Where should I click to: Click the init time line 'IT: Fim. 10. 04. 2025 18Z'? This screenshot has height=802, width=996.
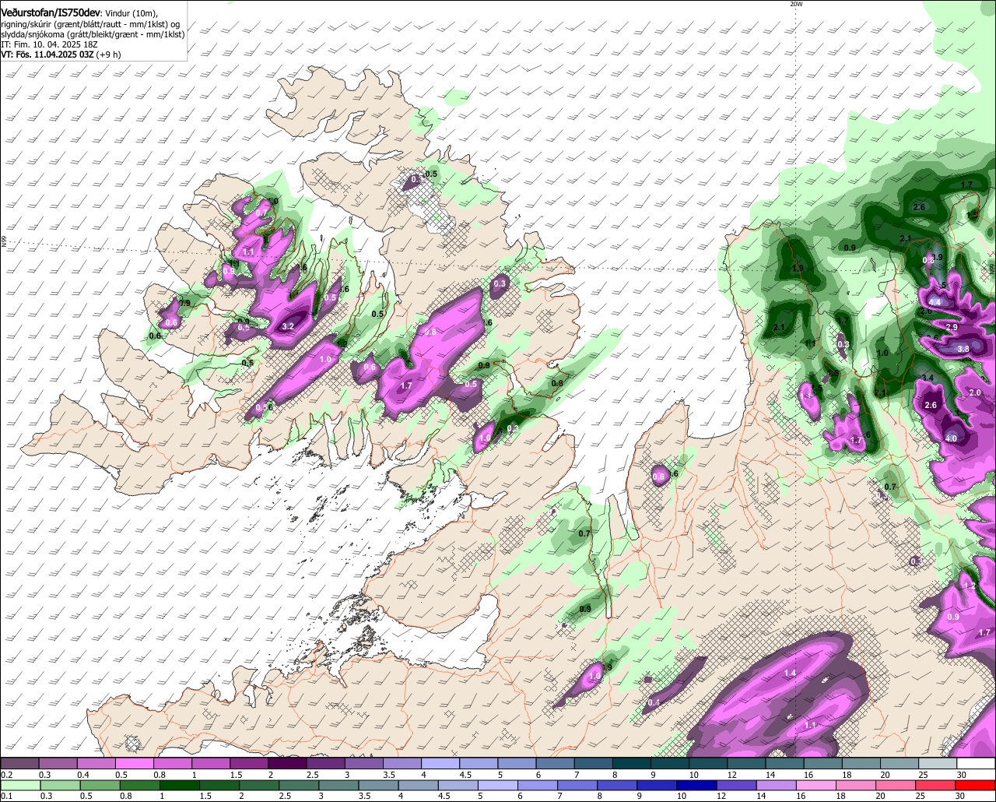(x=49, y=44)
